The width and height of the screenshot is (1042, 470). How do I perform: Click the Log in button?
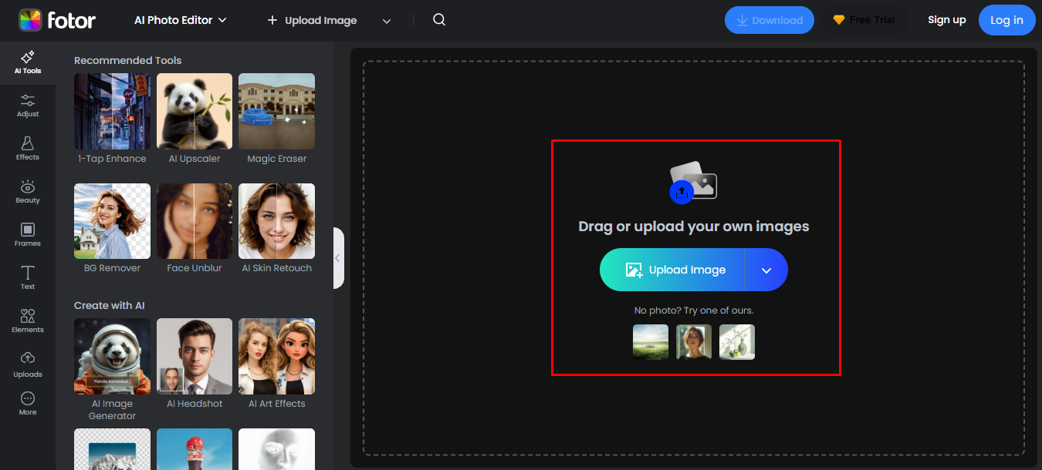pyautogui.click(x=1006, y=20)
